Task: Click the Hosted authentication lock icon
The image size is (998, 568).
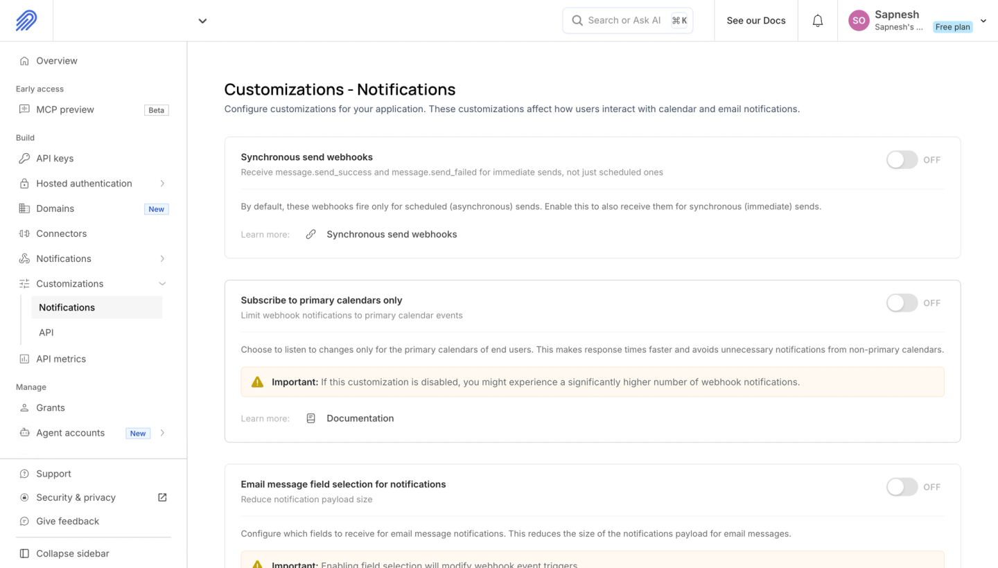Action: click(24, 184)
